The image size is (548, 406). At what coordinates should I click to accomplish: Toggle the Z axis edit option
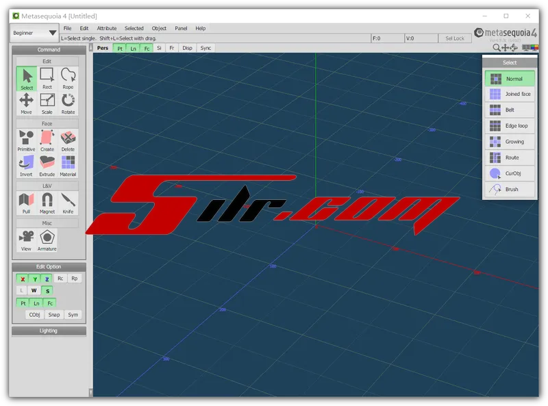(x=47, y=279)
